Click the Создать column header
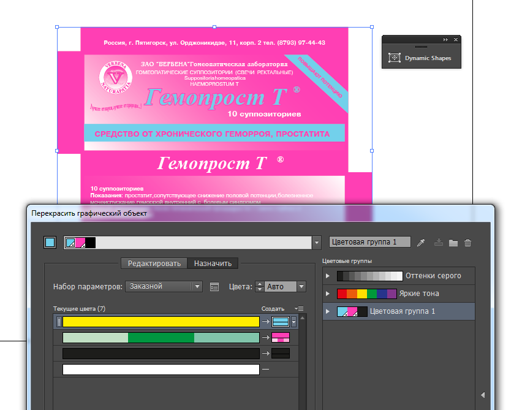Viewport: 522px width, 410px height. pos(273,309)
